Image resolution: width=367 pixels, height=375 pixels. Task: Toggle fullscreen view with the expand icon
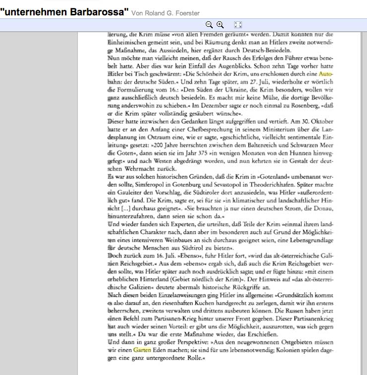click(238, 25)
